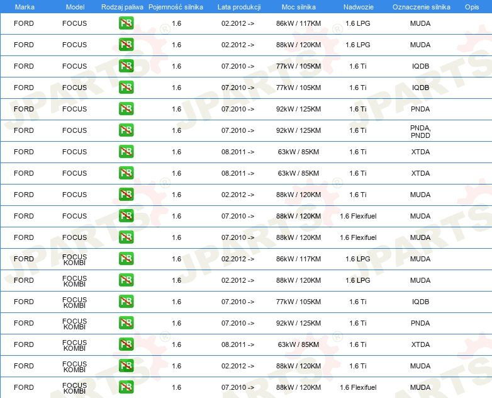Select '07.2010 ->' in the FOCUS KOMBI Flexifuel row
492x398 pixels.
click(x=238, y=387)
